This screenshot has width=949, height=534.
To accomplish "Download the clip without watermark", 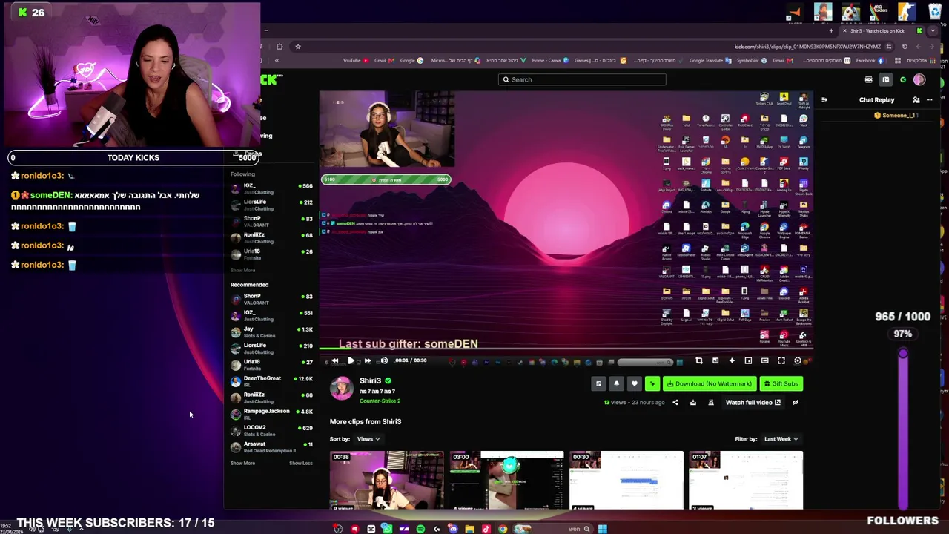I will pyautogui.click(x=709, y=383).
